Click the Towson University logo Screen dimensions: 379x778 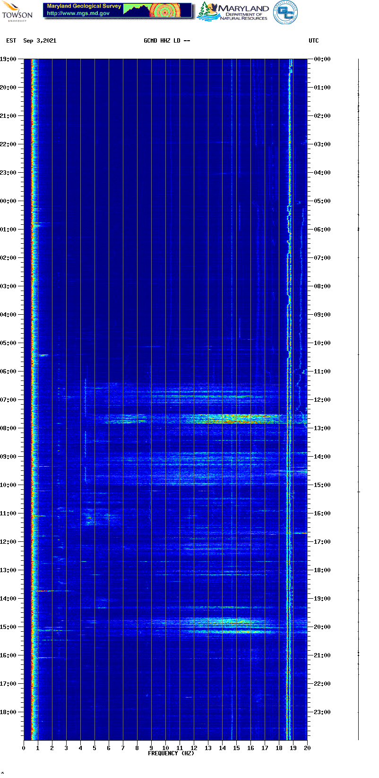[17, 12]
